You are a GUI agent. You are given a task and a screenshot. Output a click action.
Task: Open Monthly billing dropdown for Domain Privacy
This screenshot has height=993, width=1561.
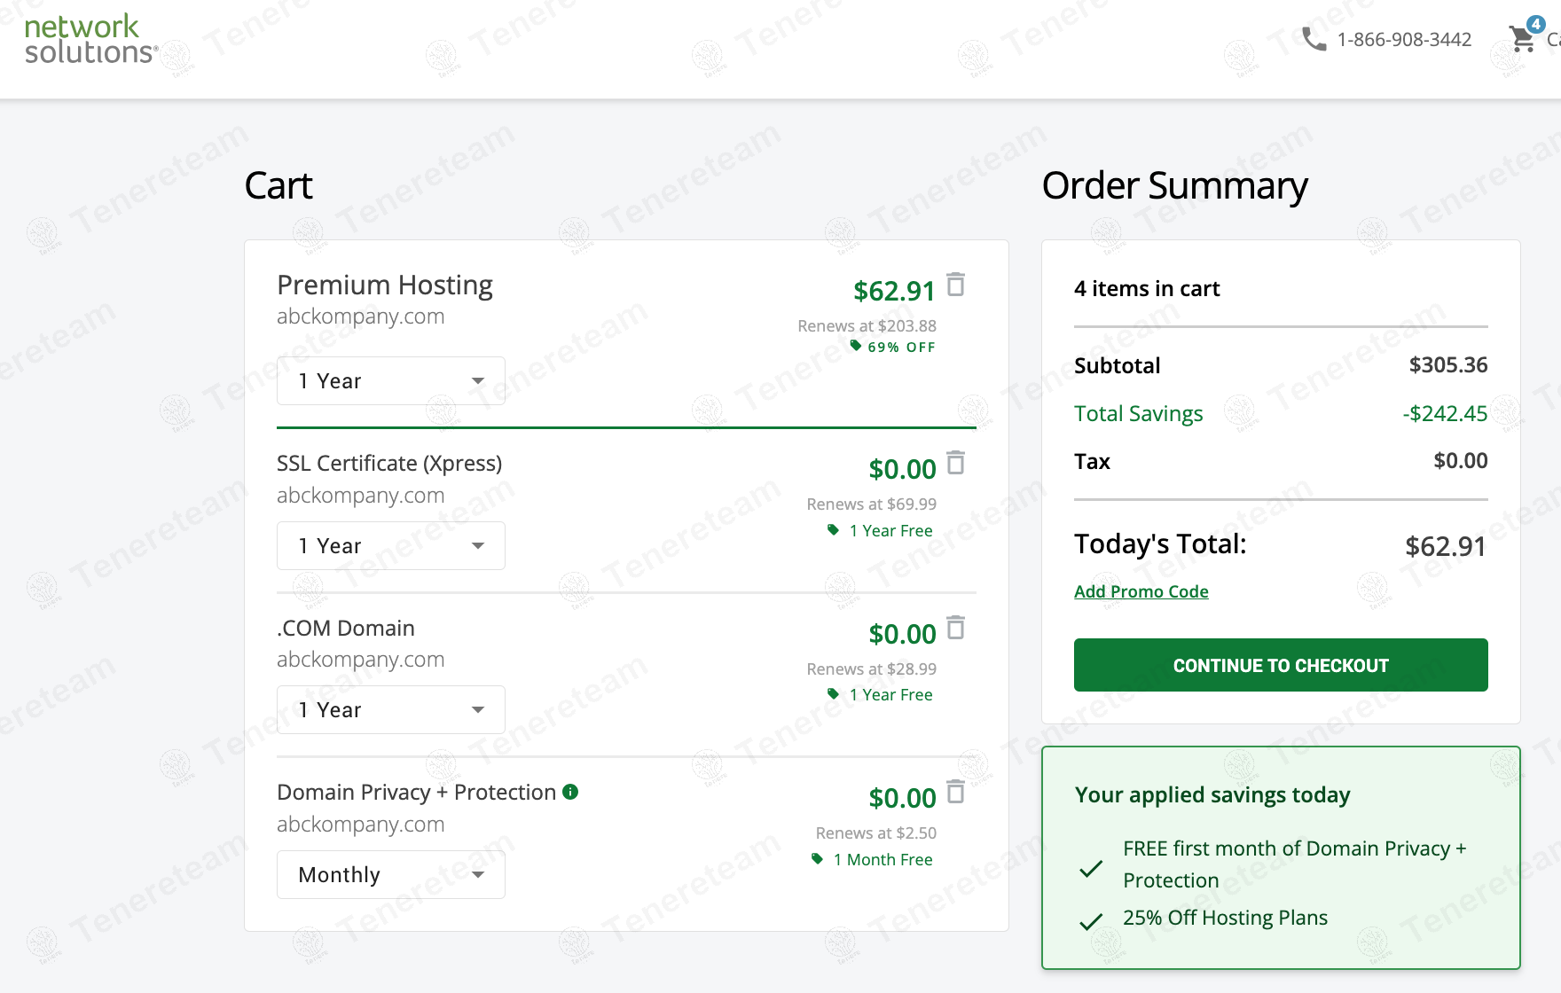390,875
